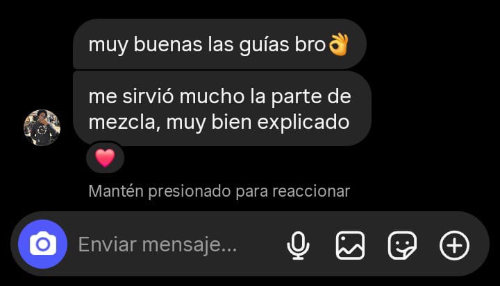The image size is (500, 286).
Task: Start a voice message with the mic
Action: tap(298, 246)
